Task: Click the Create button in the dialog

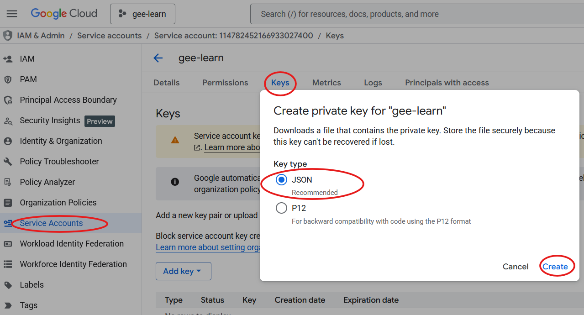Action: (x=557, y=266)
